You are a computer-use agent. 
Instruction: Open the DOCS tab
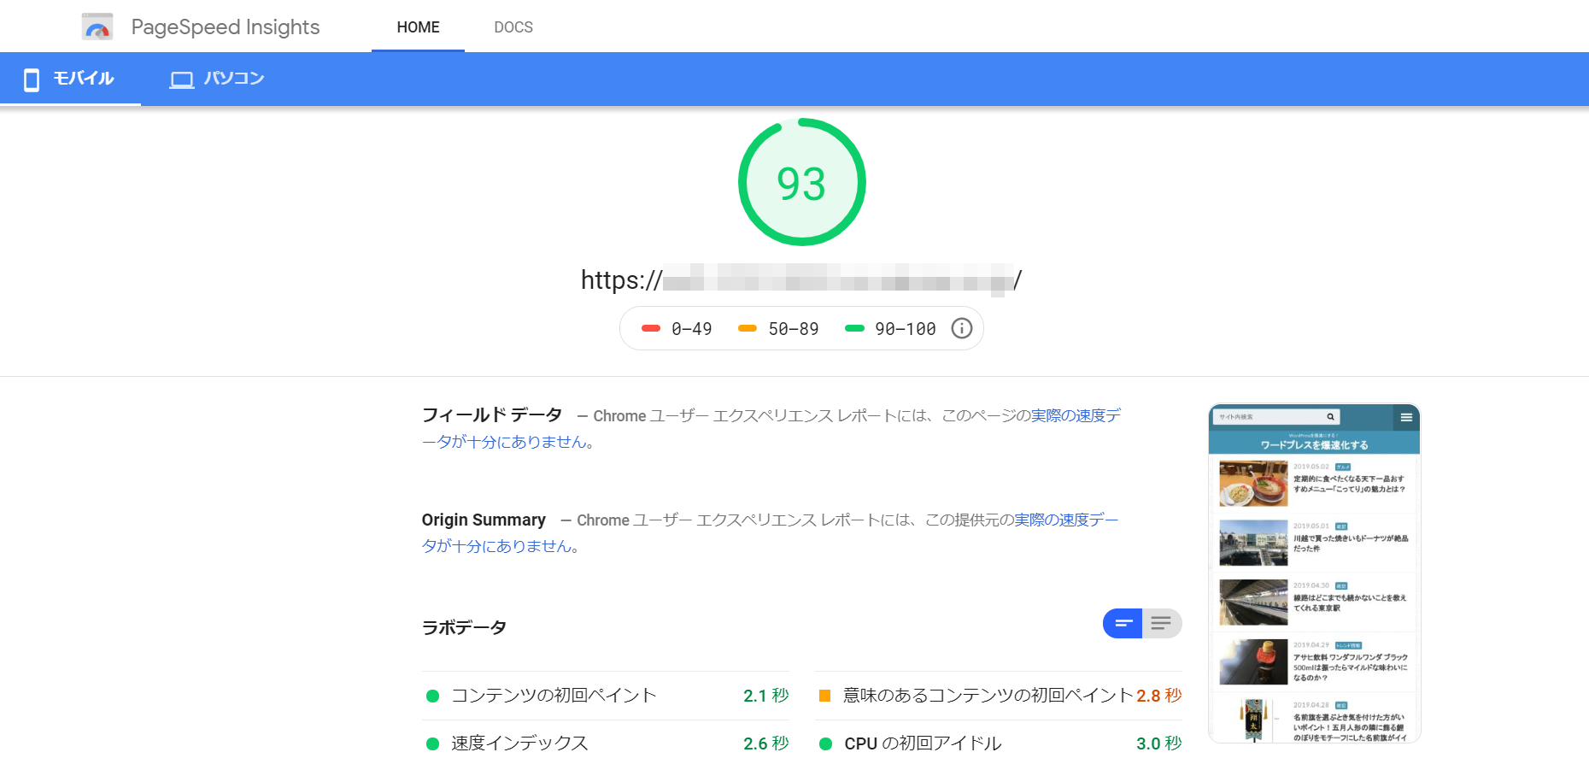[x=513, y=26]
